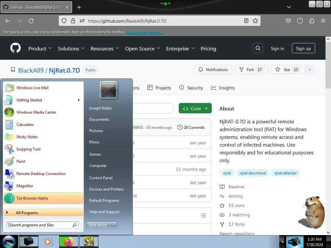Open the Firefox taskbar icon

click(69, 242)
